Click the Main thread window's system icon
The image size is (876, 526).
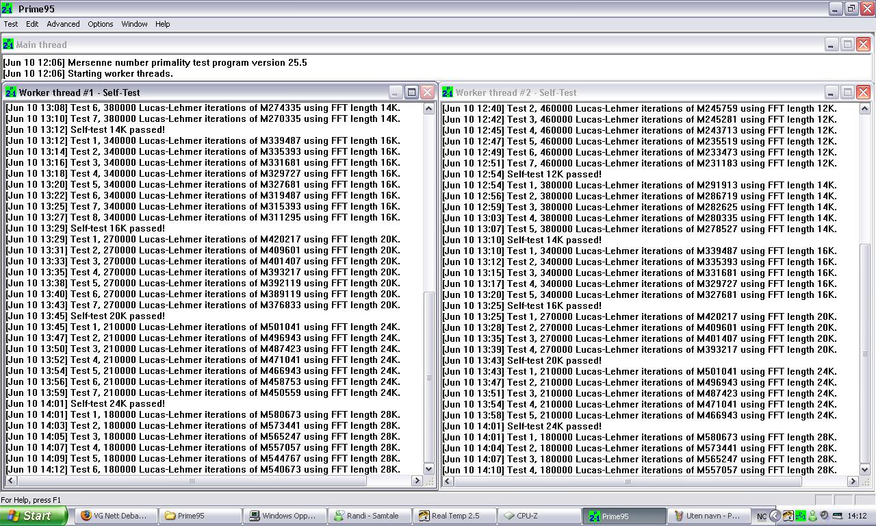point(8,45)
